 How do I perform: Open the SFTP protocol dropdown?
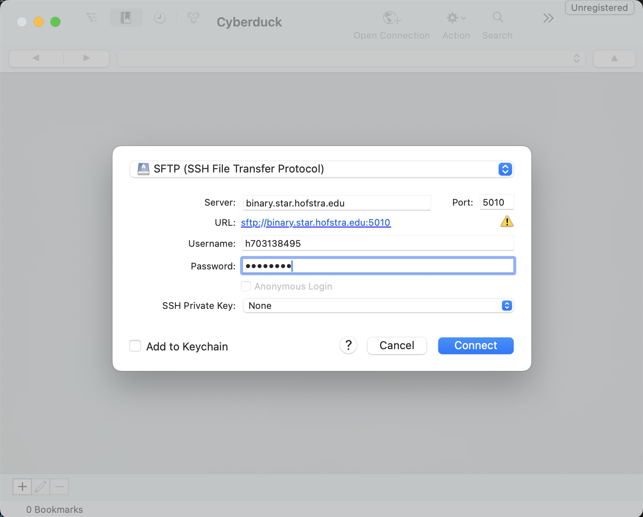click(322, 169)
